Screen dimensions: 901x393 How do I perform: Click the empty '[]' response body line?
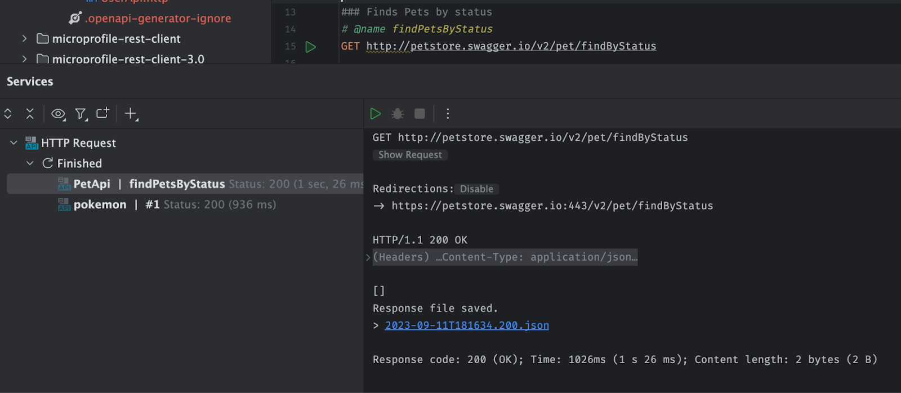coord(379,291)
